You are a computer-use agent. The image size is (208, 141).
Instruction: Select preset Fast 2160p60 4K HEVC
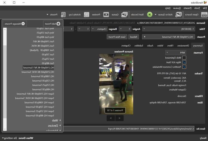42,46
